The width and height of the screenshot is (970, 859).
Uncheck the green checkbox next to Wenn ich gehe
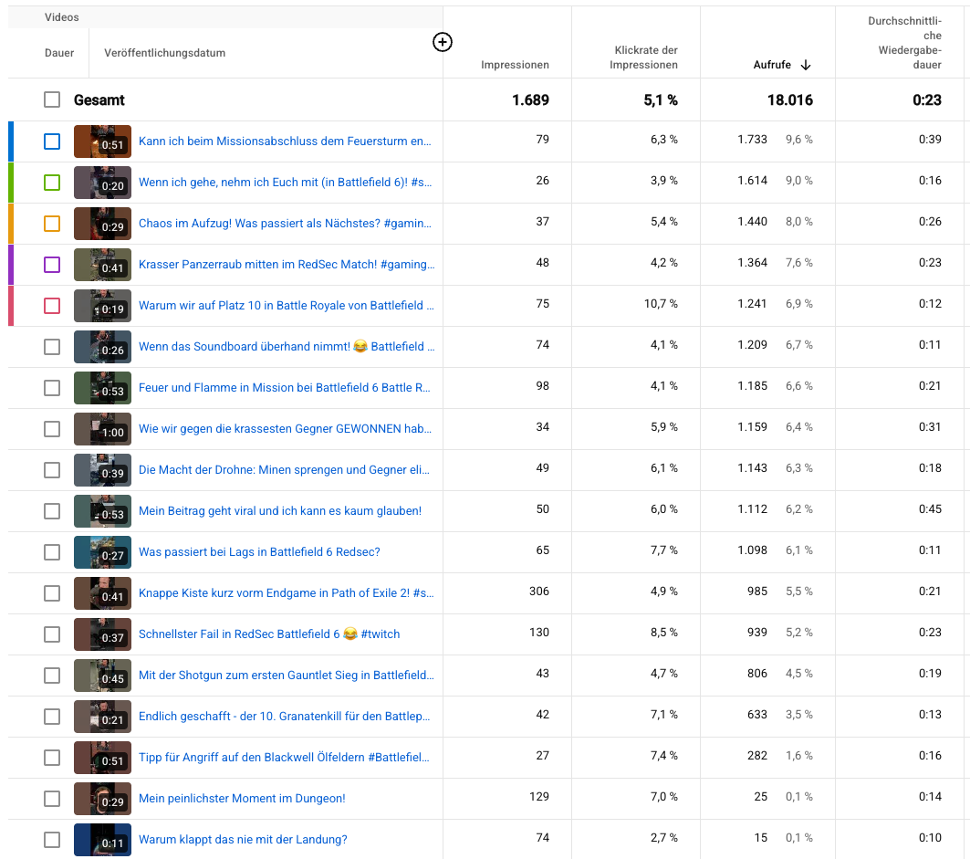click(52, 182)
